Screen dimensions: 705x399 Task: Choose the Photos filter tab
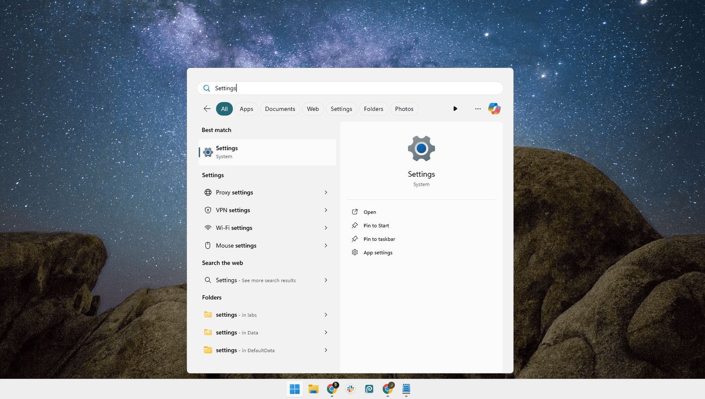[x=404, y=109]
